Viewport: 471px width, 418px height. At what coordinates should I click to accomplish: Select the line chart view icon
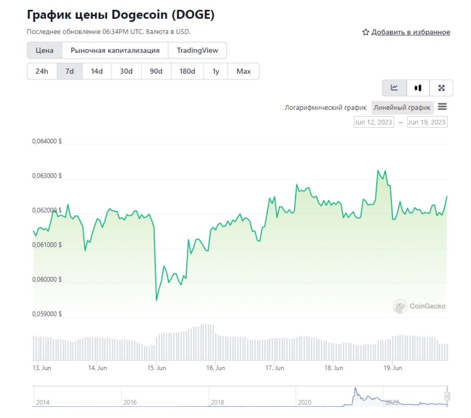(x=394, y=88)
